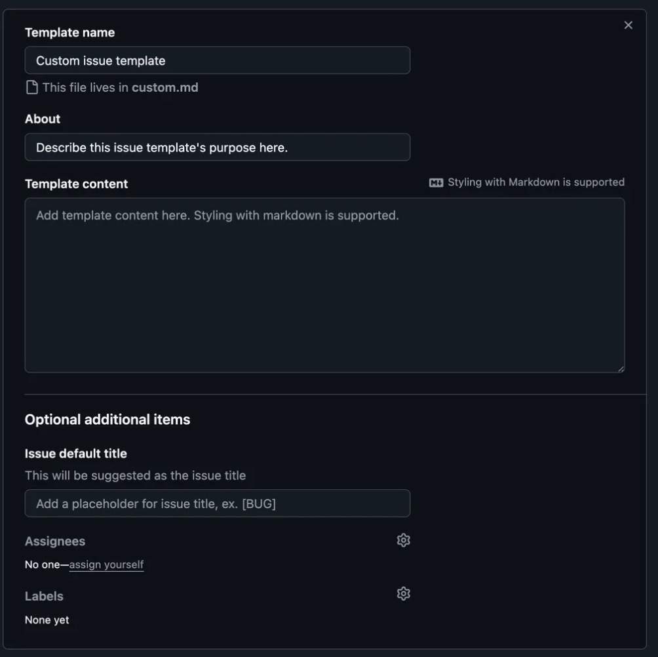Click the "Optional additional items" heading
Image resolution: width=658 pixels, height=657 pixels.
(107, 420)
